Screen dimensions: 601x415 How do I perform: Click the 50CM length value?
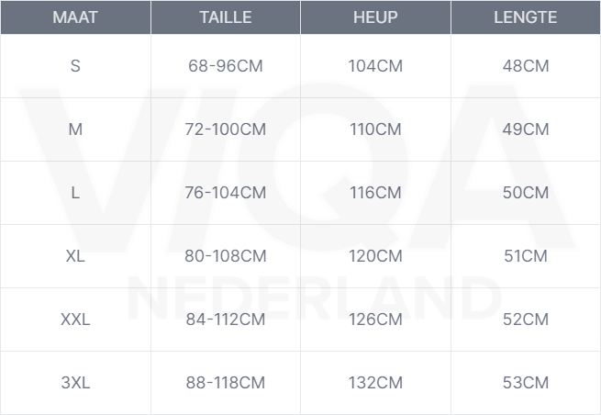coord(526,193)
